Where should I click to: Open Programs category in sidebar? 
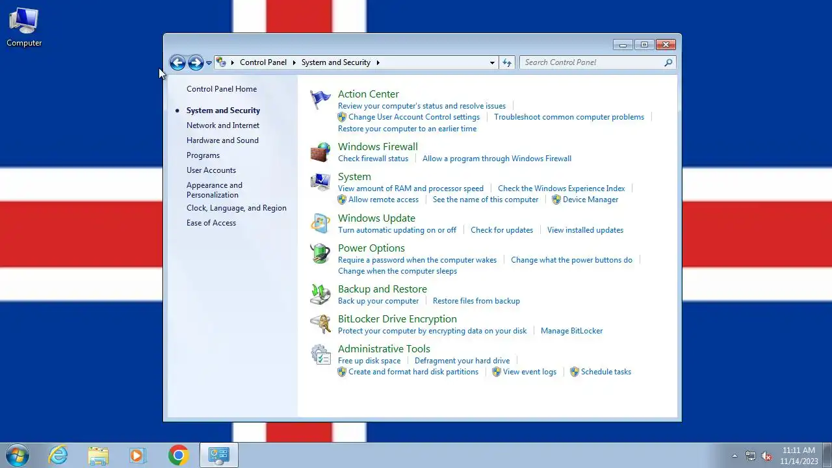click(x=203, y=155)
